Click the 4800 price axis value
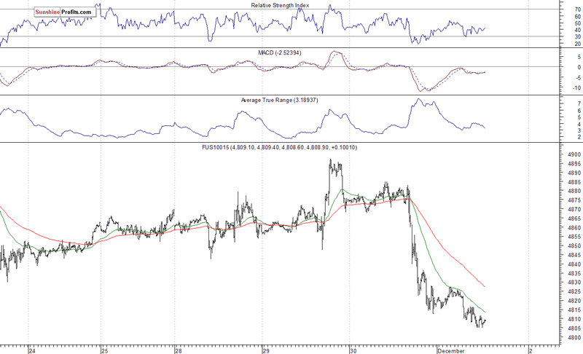This screenshot has height=354, width=583. point(574,337)
